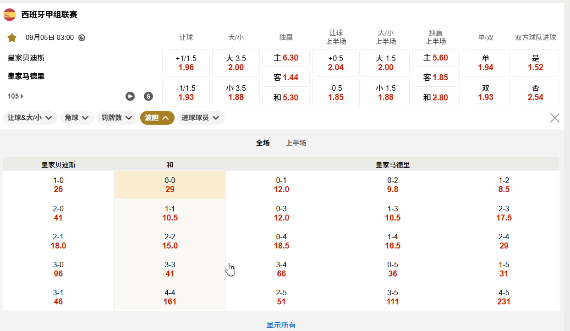Viewport: 570px width, 331px height.
Task: Select 大 3.5 odds 2.00
Action: point(236,63)
